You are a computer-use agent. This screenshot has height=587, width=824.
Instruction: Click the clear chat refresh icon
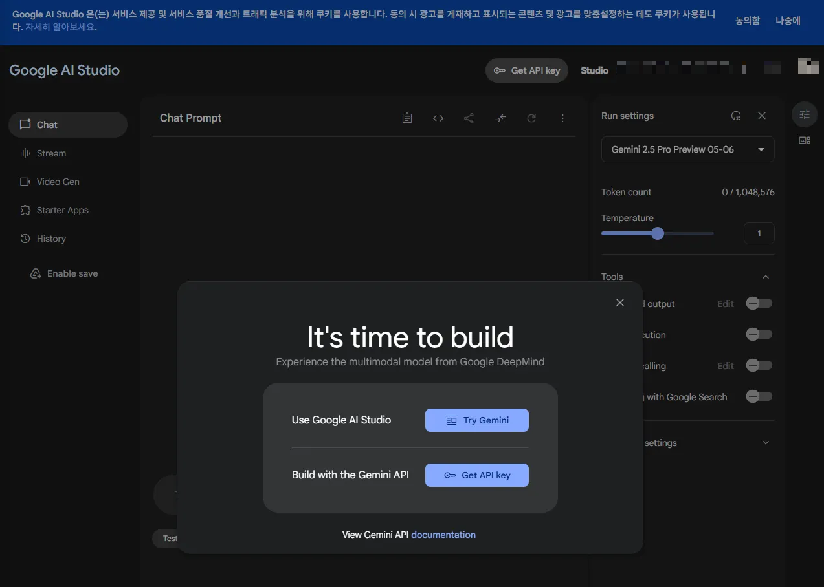click(531, 118)
